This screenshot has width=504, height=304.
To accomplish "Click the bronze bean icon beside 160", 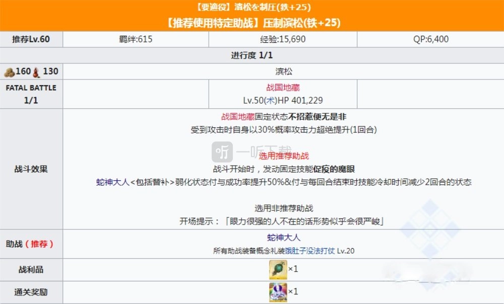I will point(10,72).
